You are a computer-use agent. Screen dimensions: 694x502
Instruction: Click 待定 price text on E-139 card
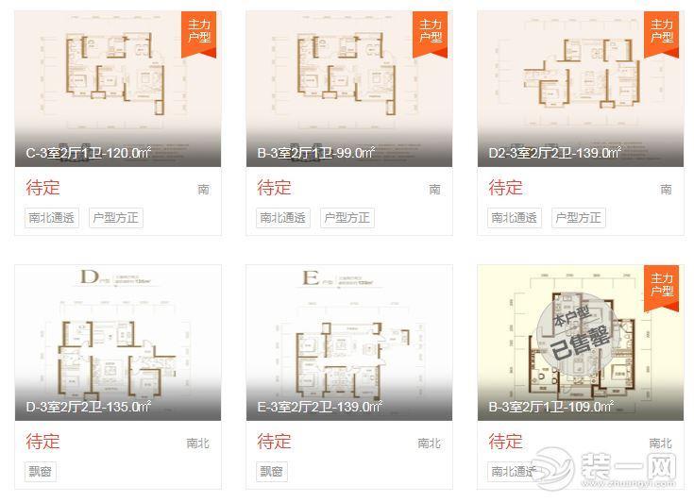click(x=274, y=442)
